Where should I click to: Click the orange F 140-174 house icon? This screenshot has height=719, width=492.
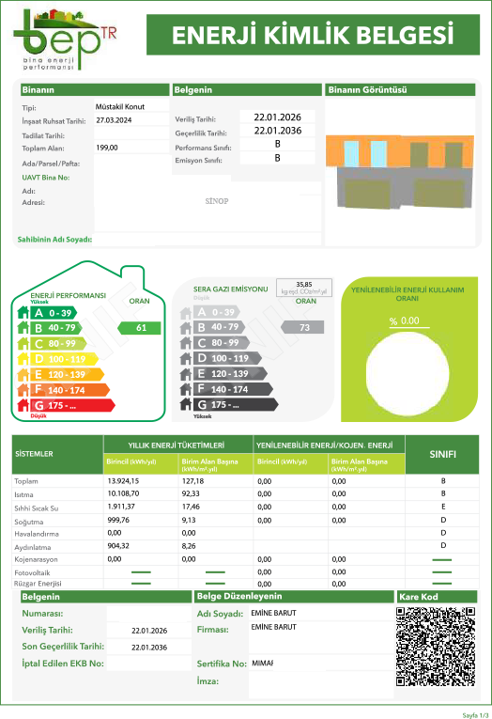(x=23, y=390)
